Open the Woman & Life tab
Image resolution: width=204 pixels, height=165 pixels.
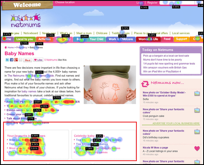click(x=148, y=39)
